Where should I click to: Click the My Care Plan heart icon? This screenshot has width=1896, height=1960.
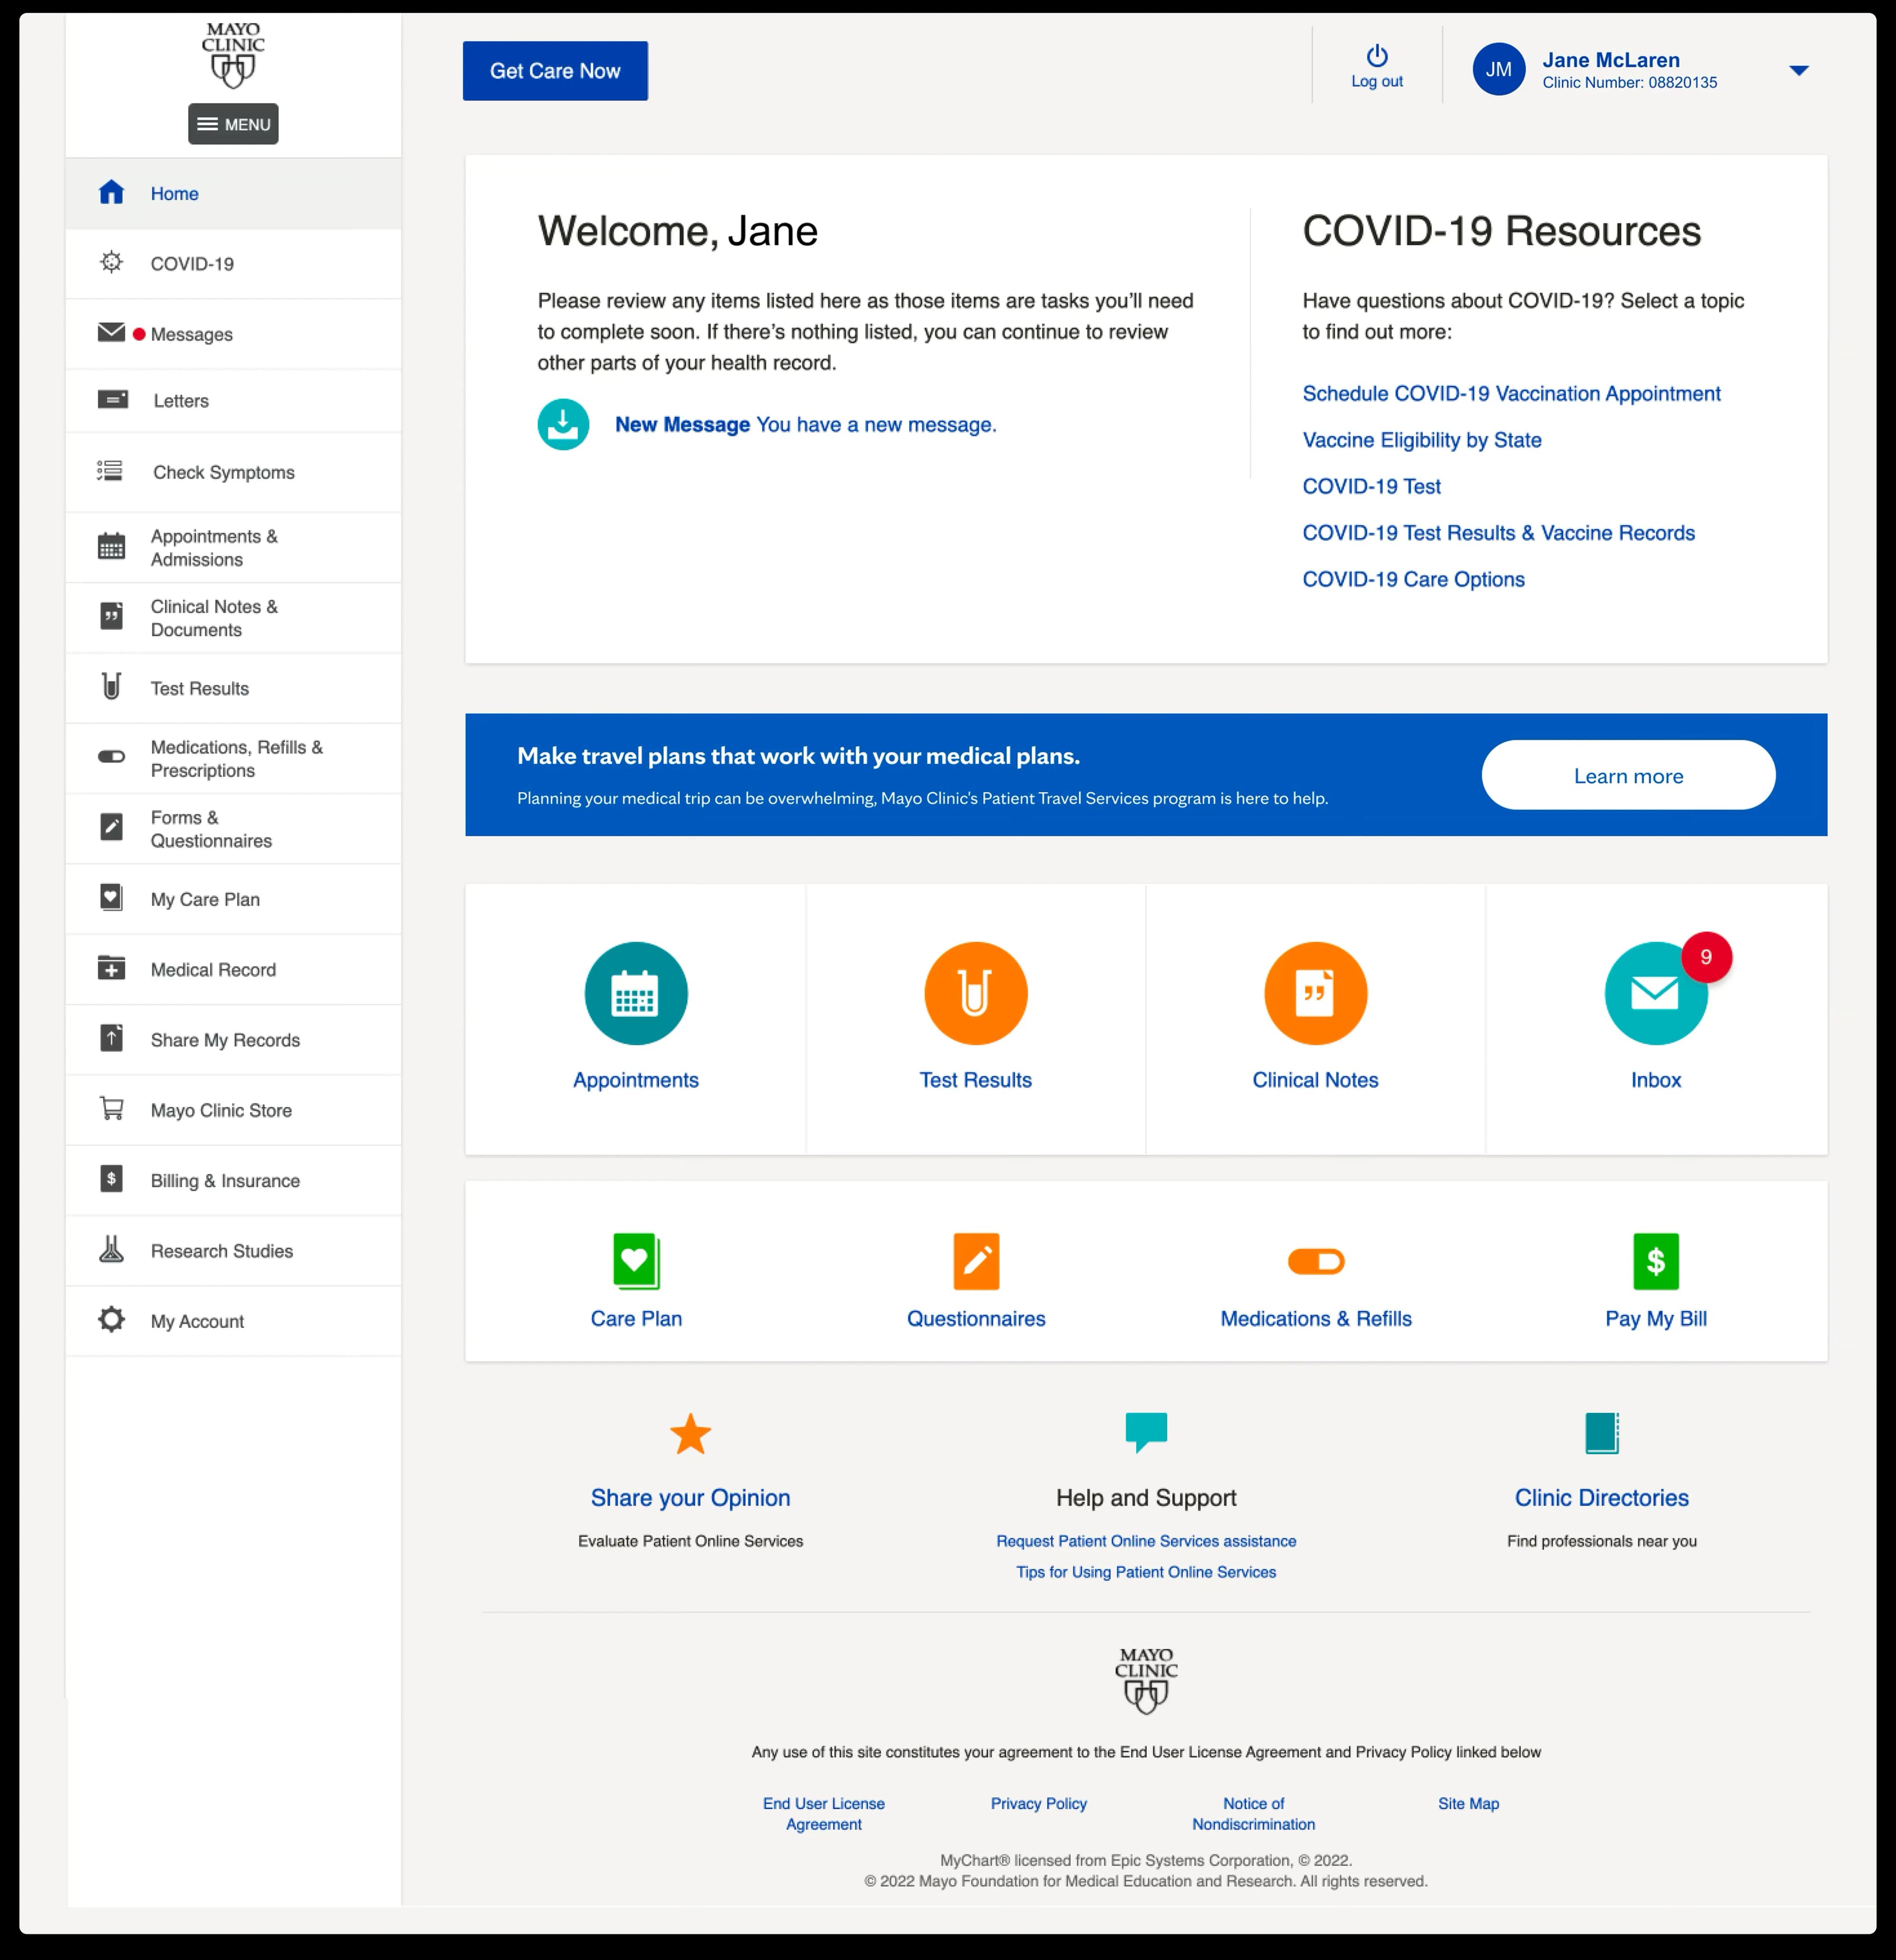112,898
